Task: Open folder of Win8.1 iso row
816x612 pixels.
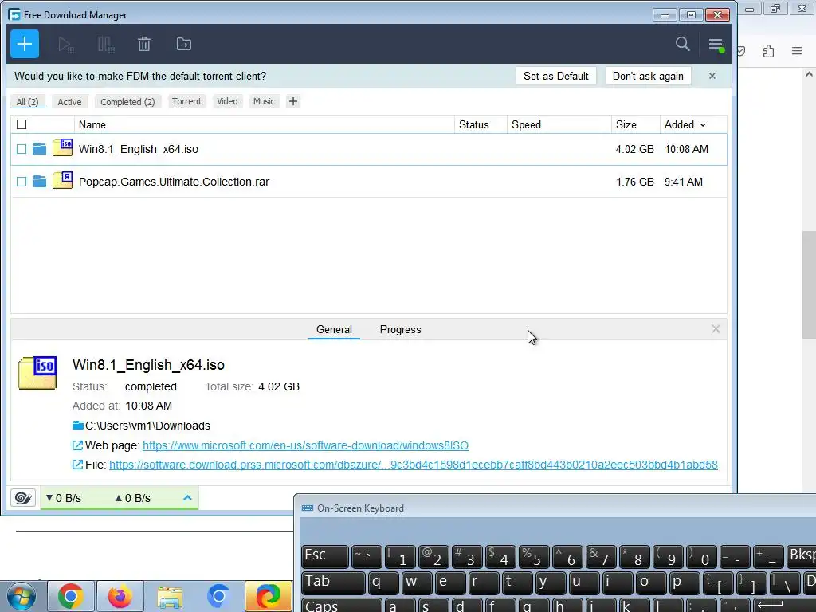Action: (40, 149)
